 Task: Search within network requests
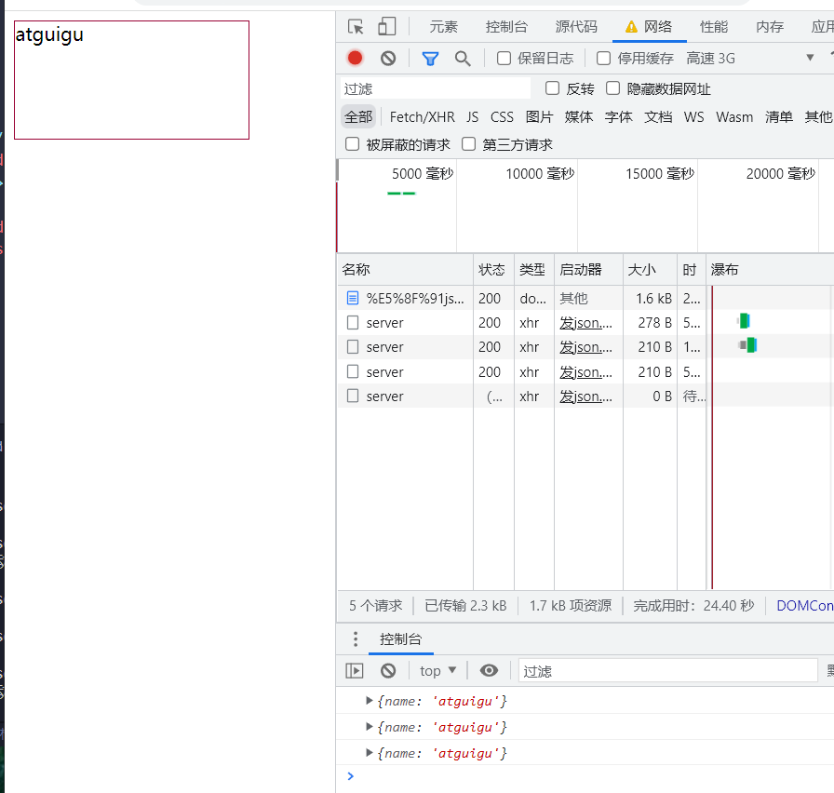(463, 58)
